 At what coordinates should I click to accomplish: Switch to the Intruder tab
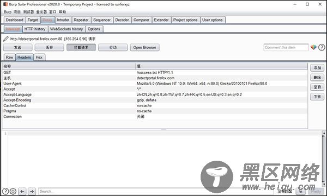(63, 20)
